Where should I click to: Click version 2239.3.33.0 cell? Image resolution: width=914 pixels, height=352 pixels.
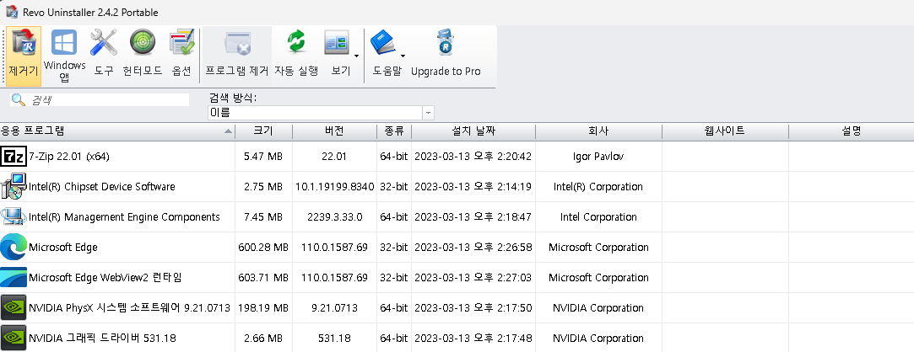334,217
